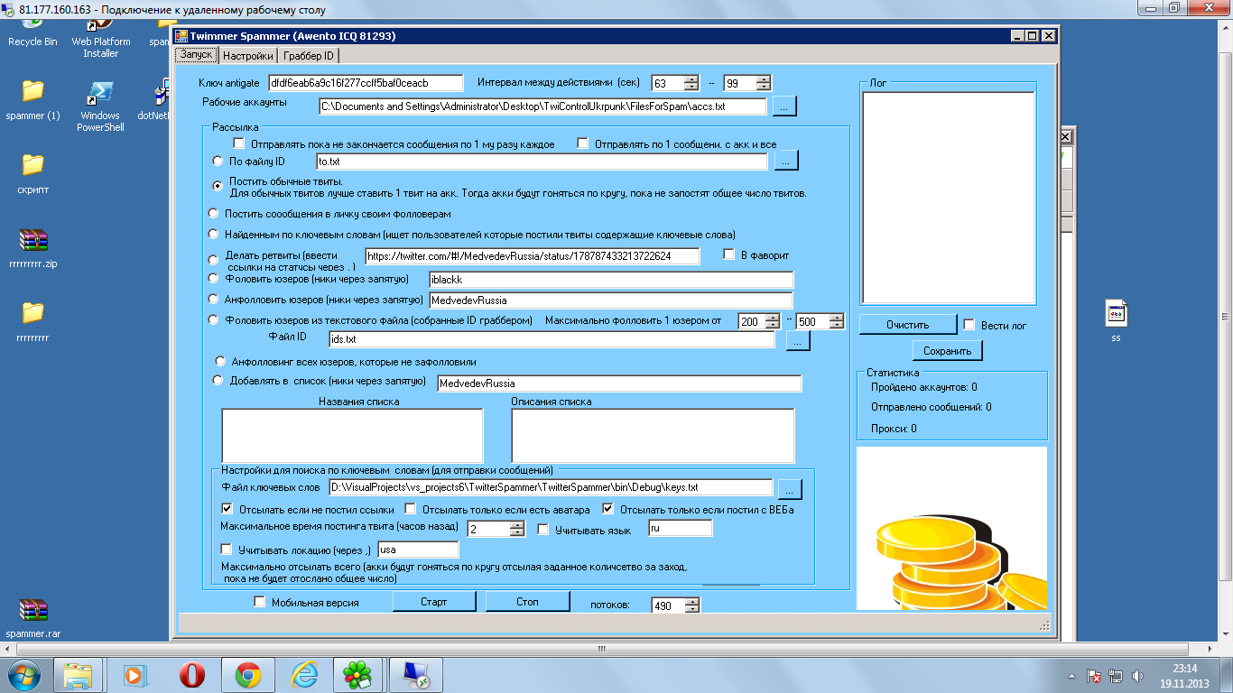This screenshot has width=1233, height=693.
Task: Click Очистить button under log
Action: 907,325
